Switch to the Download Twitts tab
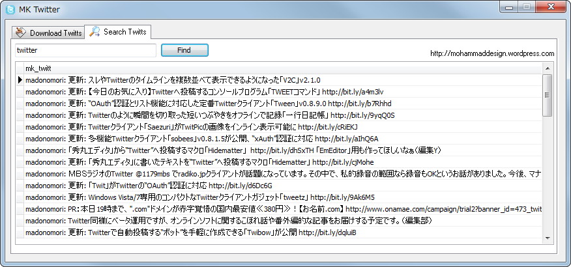 point(48,33)
